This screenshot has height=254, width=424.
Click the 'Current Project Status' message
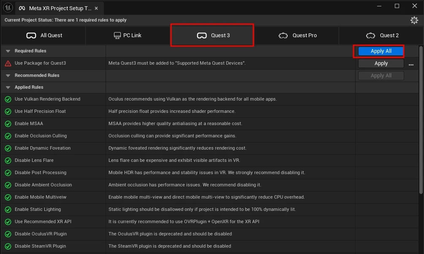[65, 20]
